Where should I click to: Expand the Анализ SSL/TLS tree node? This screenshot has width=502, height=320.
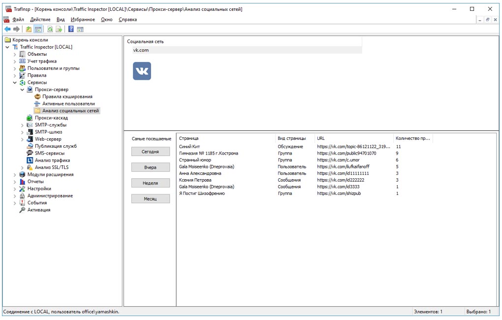(x=22, y=167)
